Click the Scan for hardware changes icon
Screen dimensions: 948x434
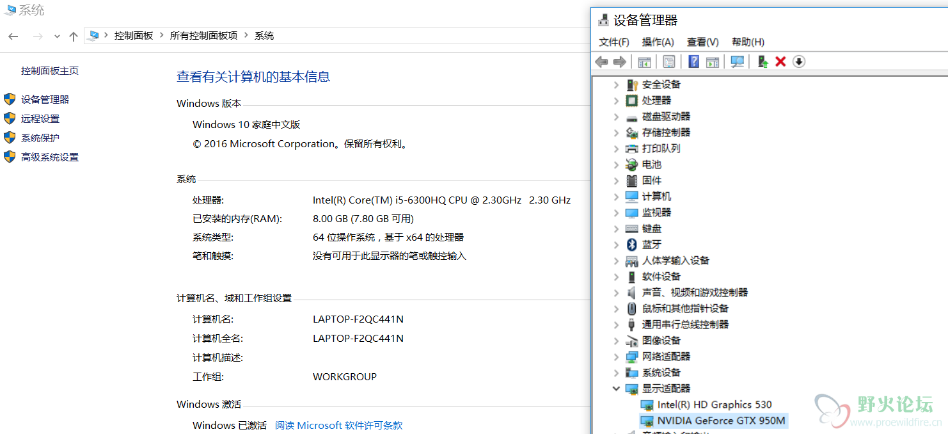[x=738, y=61]
